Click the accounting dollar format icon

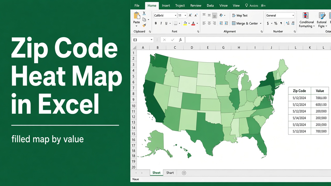coord(268,23)
